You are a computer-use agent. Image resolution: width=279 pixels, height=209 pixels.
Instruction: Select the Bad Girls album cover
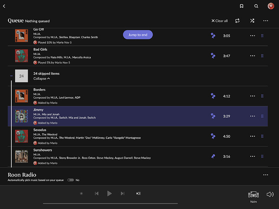point(21,56)
